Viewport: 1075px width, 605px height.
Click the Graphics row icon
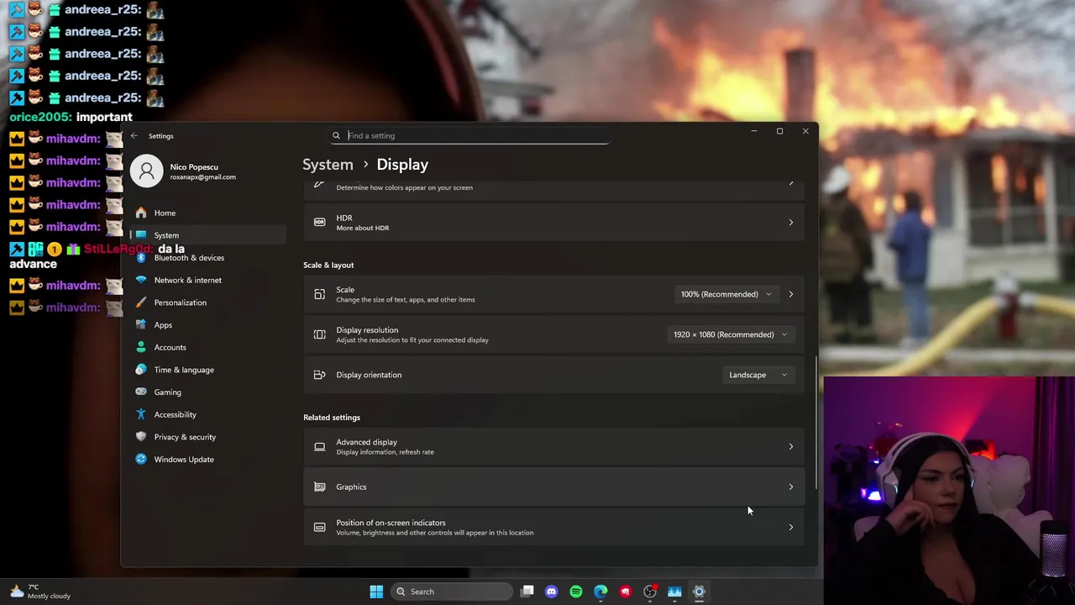[319, 487]
